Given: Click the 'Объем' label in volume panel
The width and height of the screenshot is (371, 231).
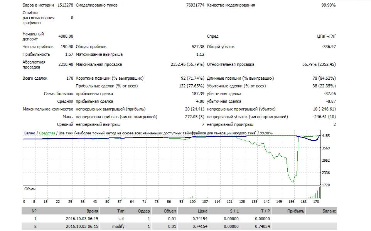Looking at the screenshot, I should pos(30,189).
